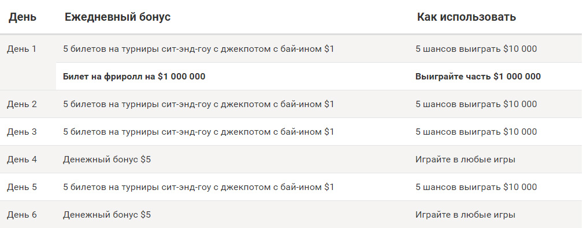Viewport: 583px width, 228px height.
Task: Select the День 2 row label
Action: (22, 104)
